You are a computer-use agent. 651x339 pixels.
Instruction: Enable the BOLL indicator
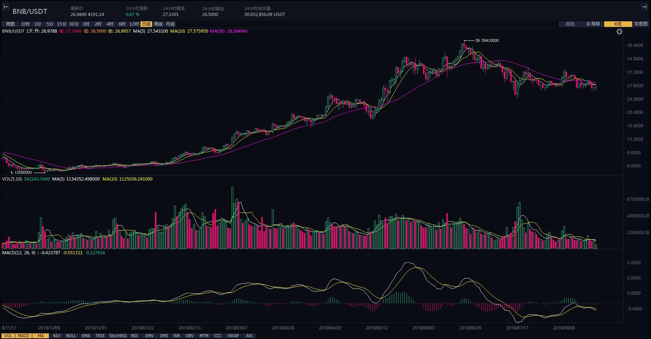[x=71, y=335]
